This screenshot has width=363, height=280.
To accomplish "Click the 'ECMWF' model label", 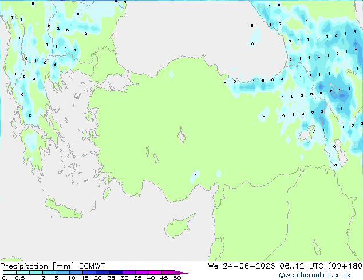I will [92, 266].
